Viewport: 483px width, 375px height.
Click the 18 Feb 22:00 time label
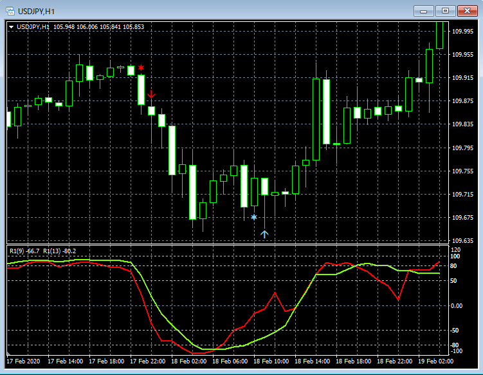tap(395, 361)
